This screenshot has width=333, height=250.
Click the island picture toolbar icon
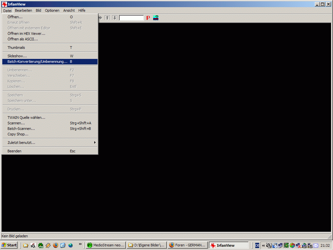coord(156,18)
